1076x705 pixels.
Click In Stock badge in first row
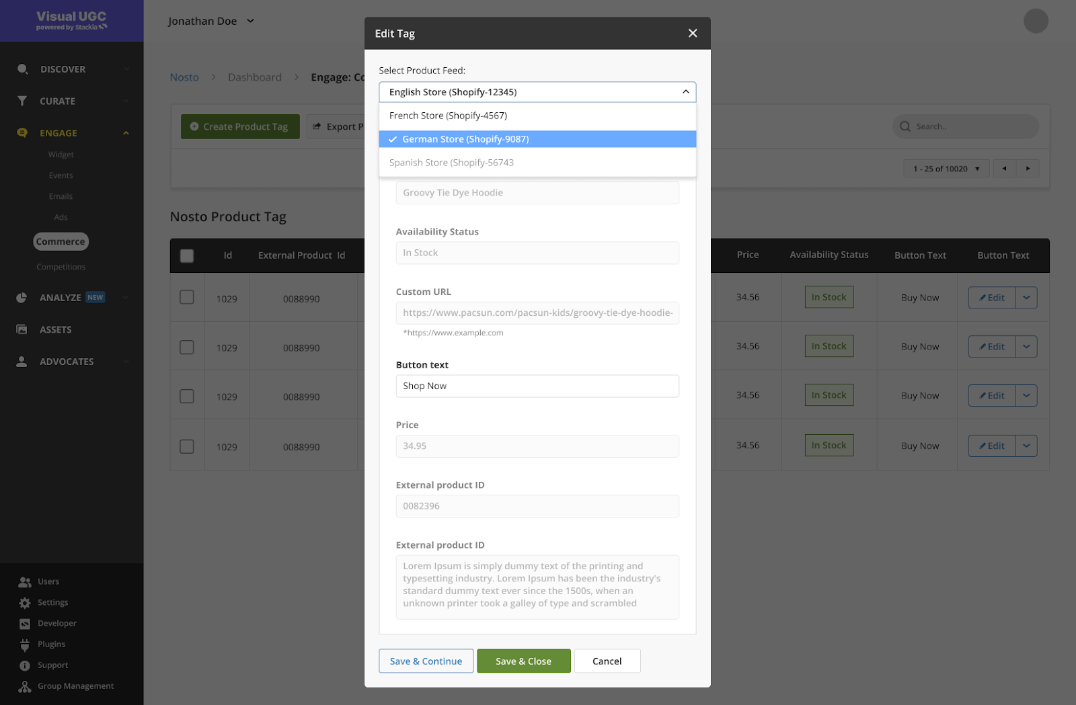point(829,297)
